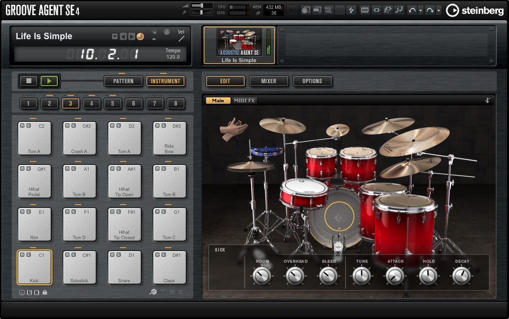Mute the Kick pad
The image size is (509, 319).
pyautogui.click(x=22, y=255)
